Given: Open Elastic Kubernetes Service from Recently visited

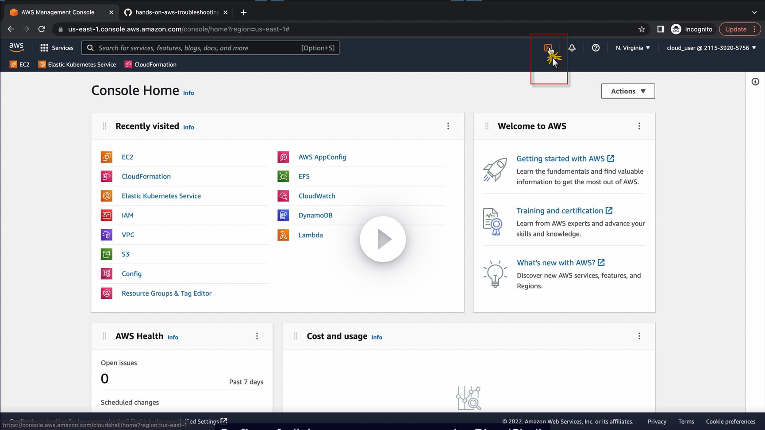Looking at the screenshot, I should coord(161,196).
